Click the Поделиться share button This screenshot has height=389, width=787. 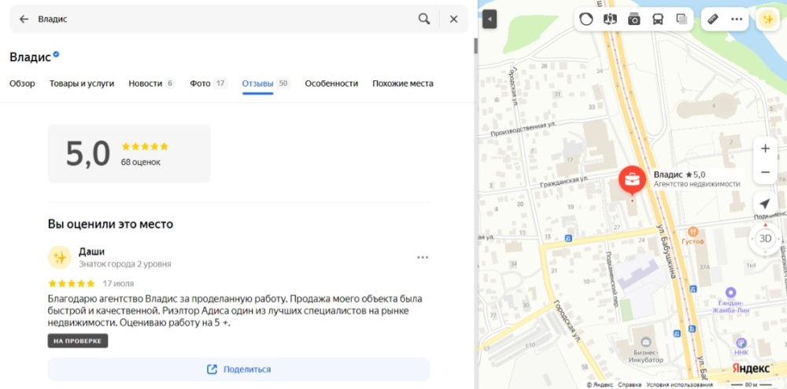pyautogui.click(x=239, y=369)
